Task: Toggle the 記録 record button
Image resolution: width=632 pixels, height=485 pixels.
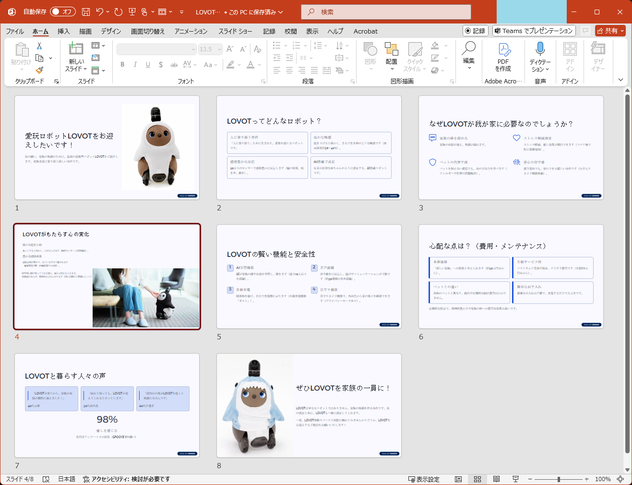Action: coord(476,31)
